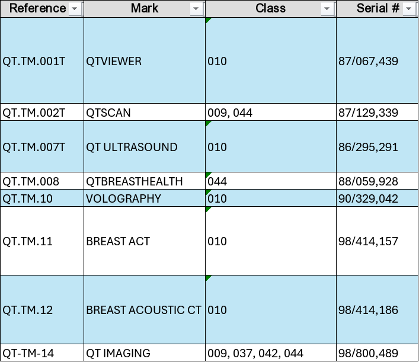Image resolution: width=419 pixels, height=362 pixels.
Task: Click the VOLOGRAPHY mark cell
Action: pyautogui.click(x=145, y=198)
